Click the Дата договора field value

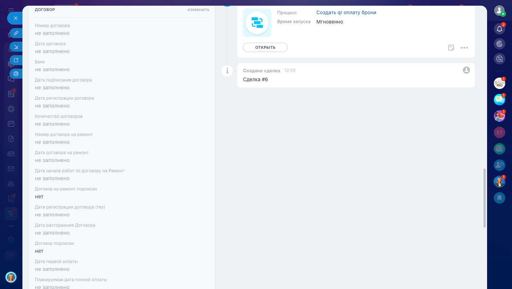52,51
